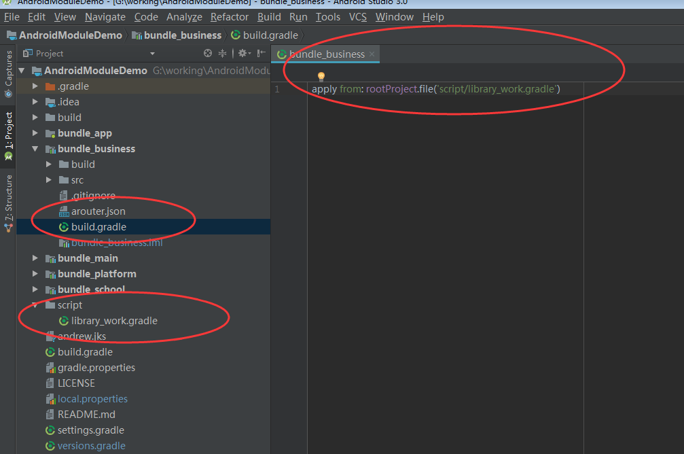
Task: Expand build folder under bundle_business
Action: (48, 164)
